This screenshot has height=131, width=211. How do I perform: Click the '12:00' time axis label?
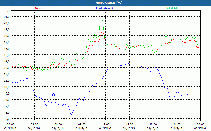(x=106, y=125)
